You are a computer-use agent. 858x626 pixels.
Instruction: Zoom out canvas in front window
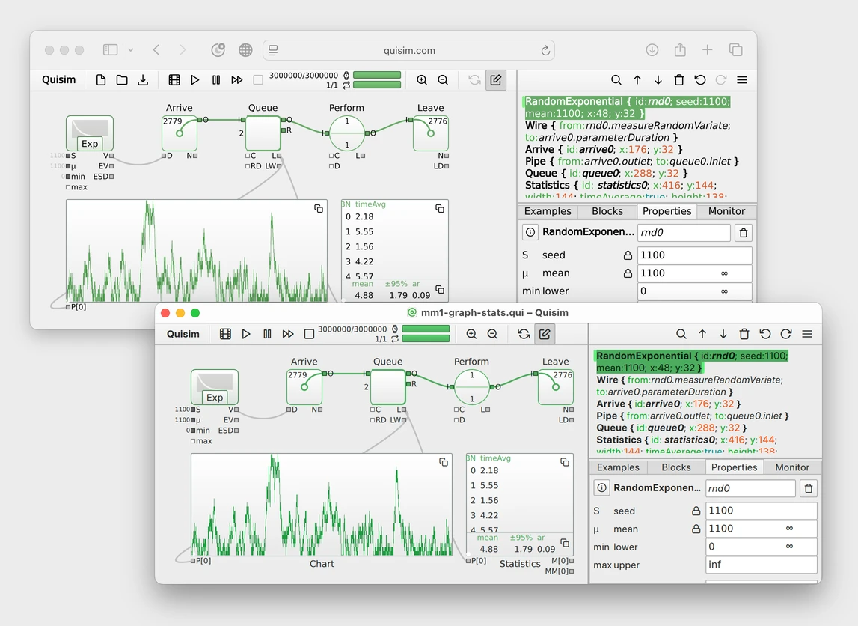492,334
